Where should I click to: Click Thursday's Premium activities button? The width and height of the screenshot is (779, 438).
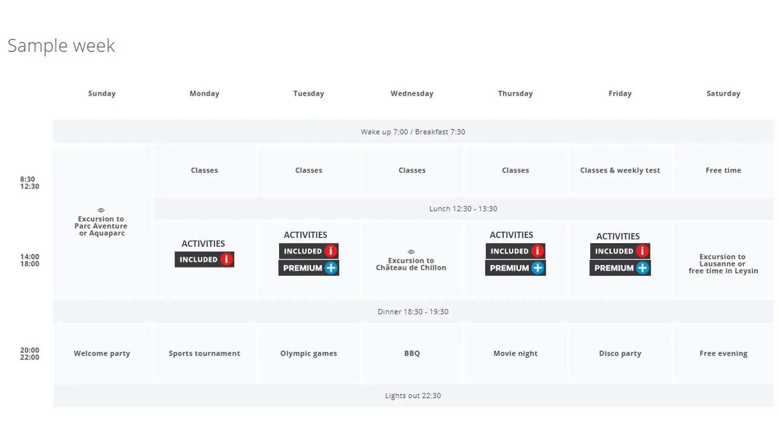point(509,268)
